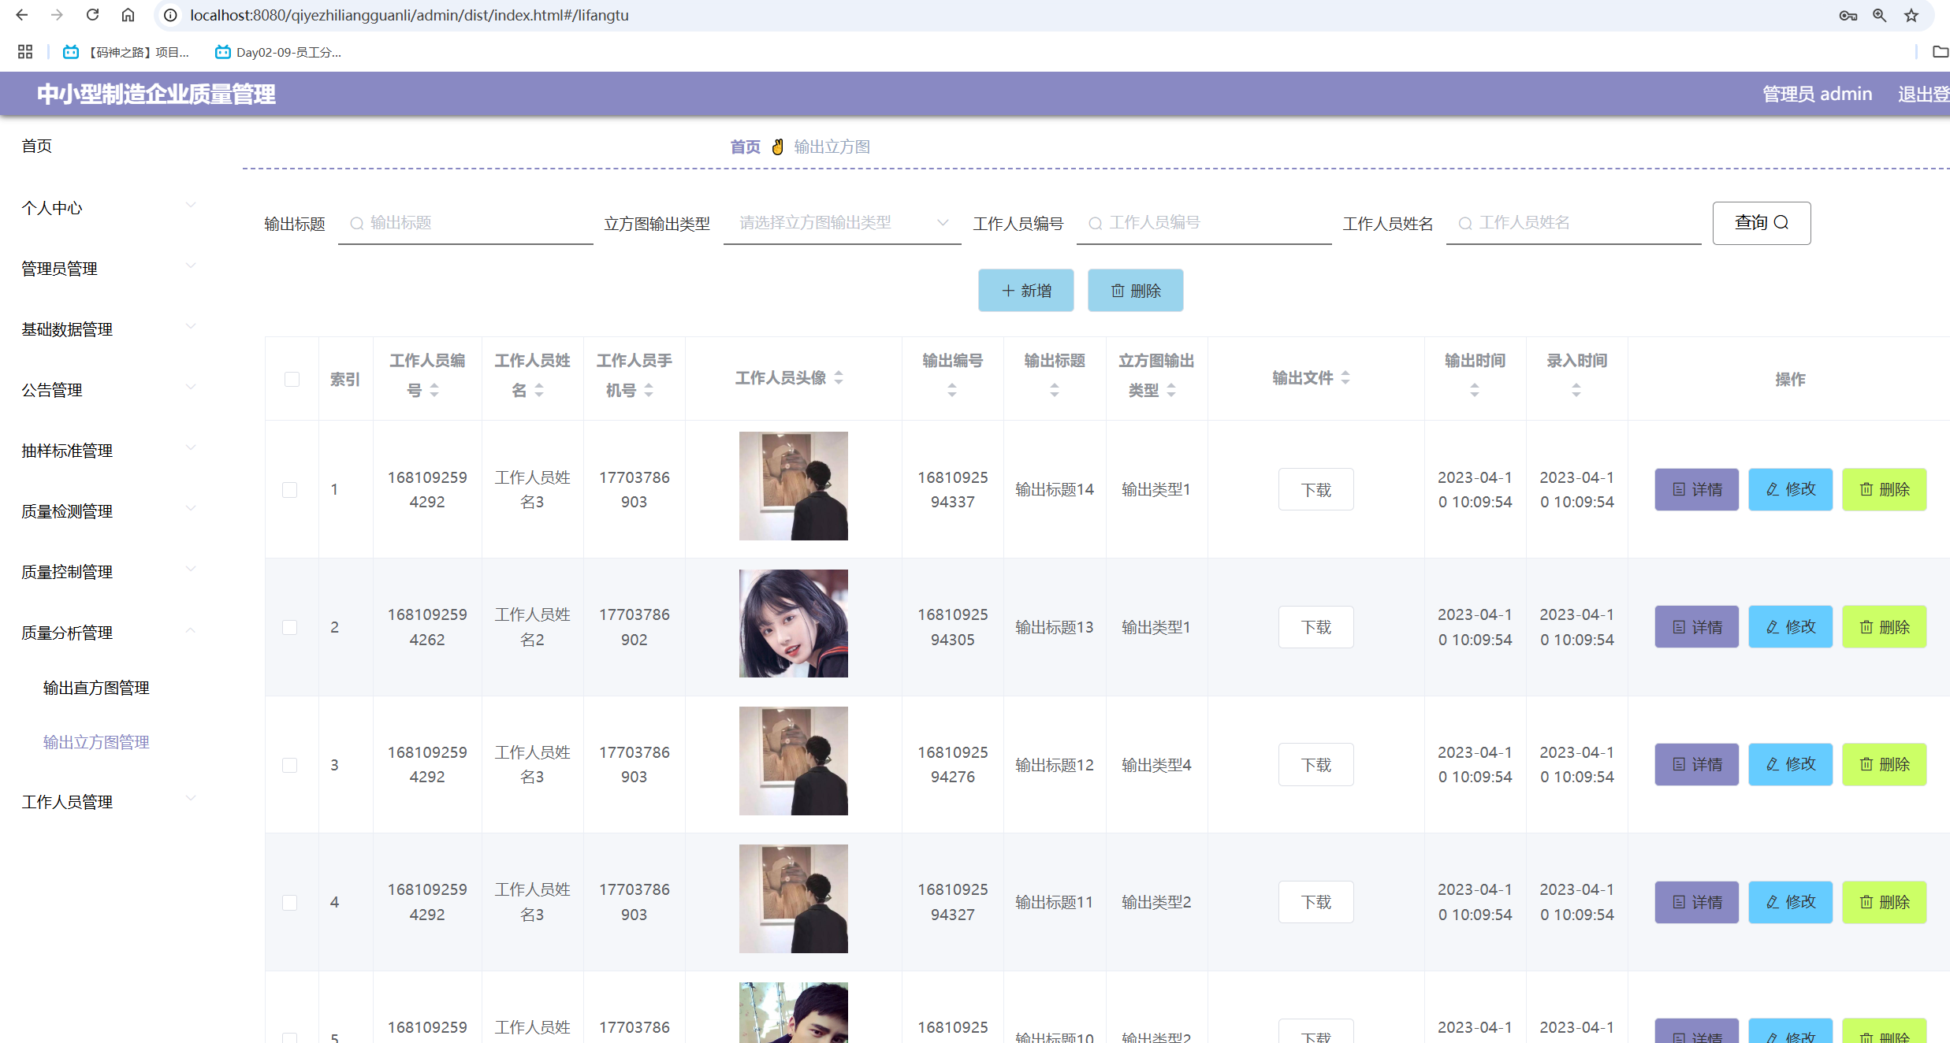Focus the 工作人员编号 search field

click(1204, 223)
